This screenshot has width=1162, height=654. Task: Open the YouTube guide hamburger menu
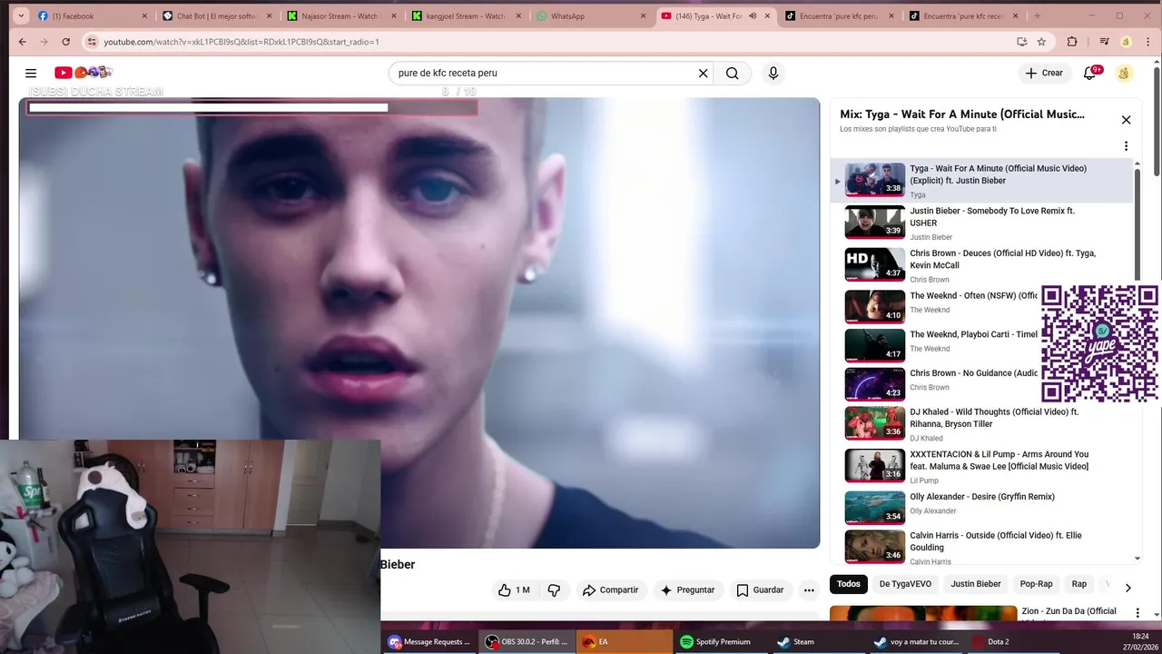click(x=31, y=74)
